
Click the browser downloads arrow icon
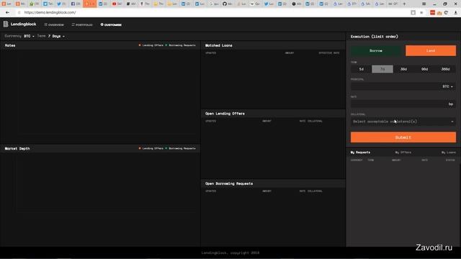[456, 13]
